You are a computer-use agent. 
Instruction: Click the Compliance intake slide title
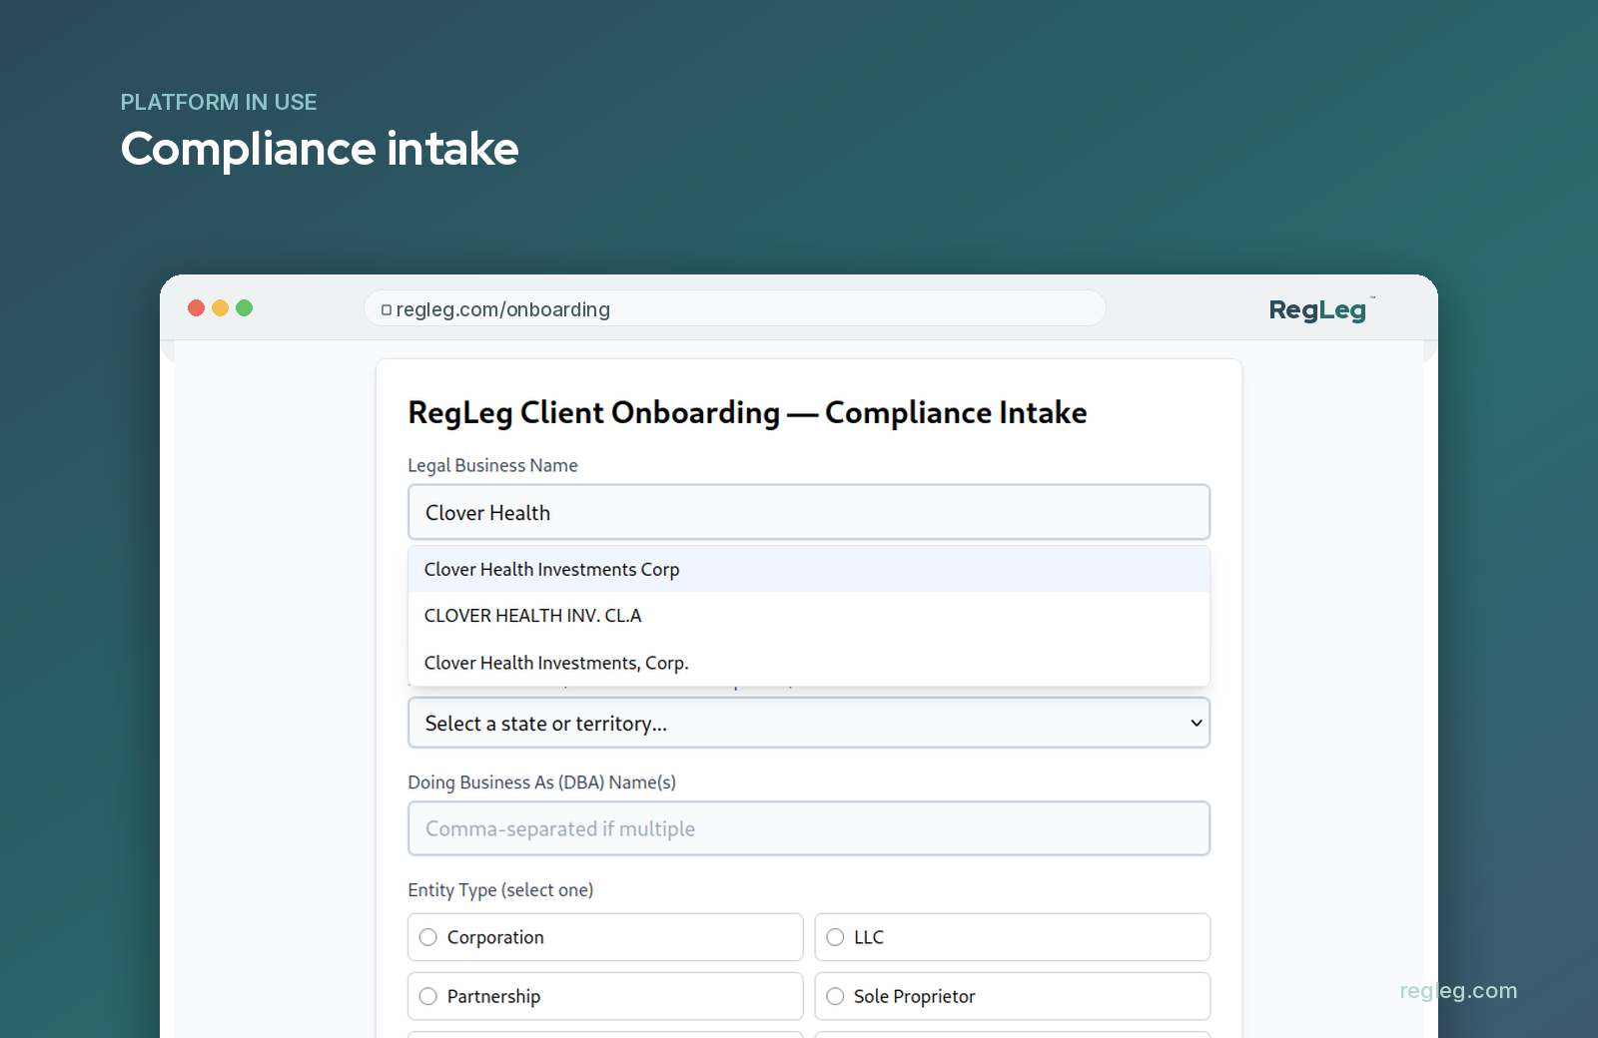(x=320, y=149)
